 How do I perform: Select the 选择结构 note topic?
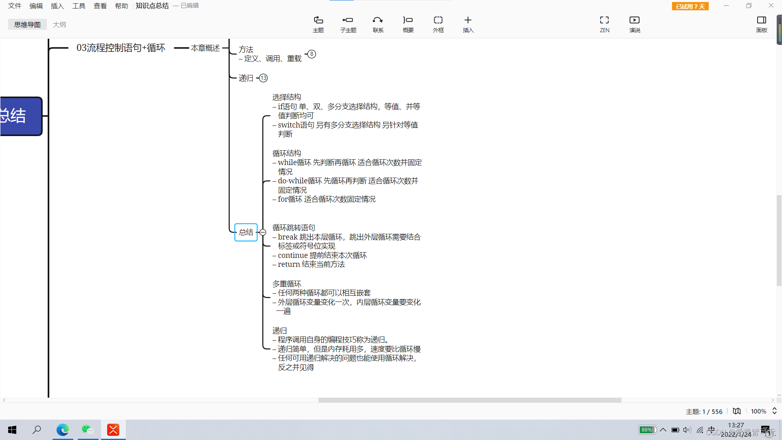[346, 115]
